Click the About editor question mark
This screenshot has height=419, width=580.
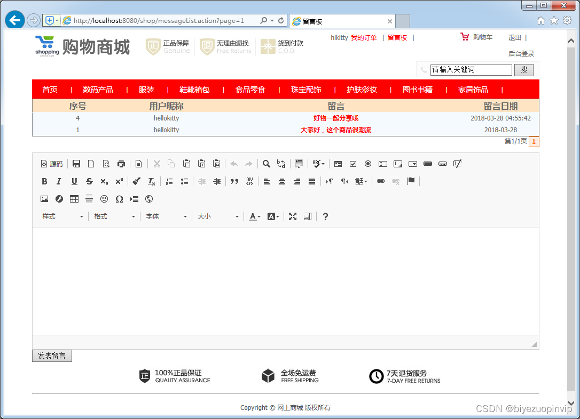tap(325, 216)
